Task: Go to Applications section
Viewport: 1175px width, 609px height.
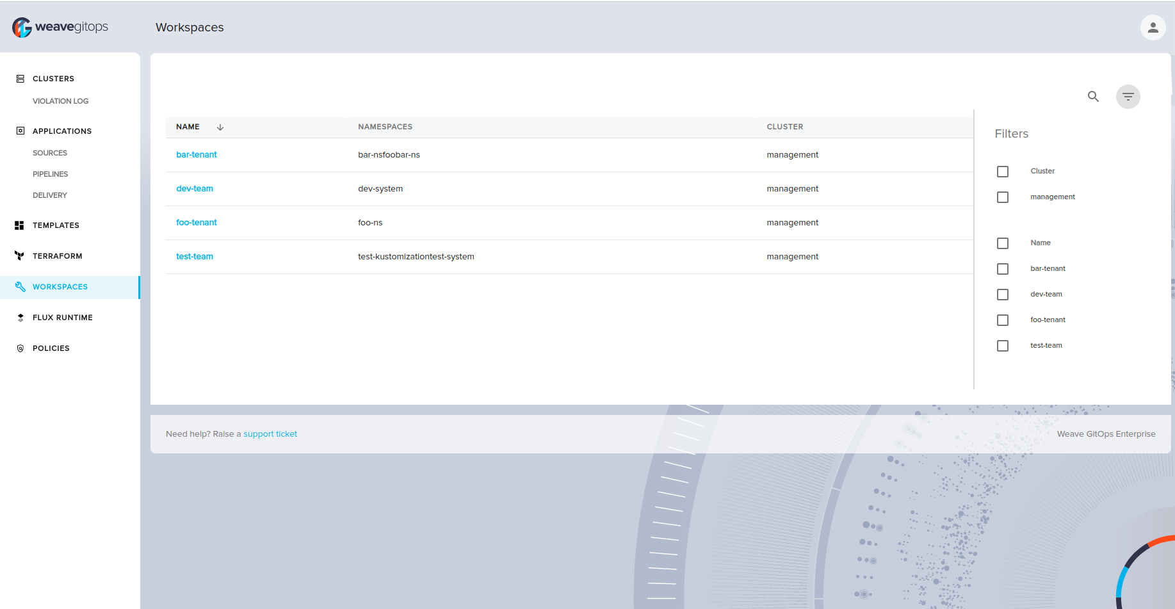Action: pyautogui.click(x=62, y=131)
